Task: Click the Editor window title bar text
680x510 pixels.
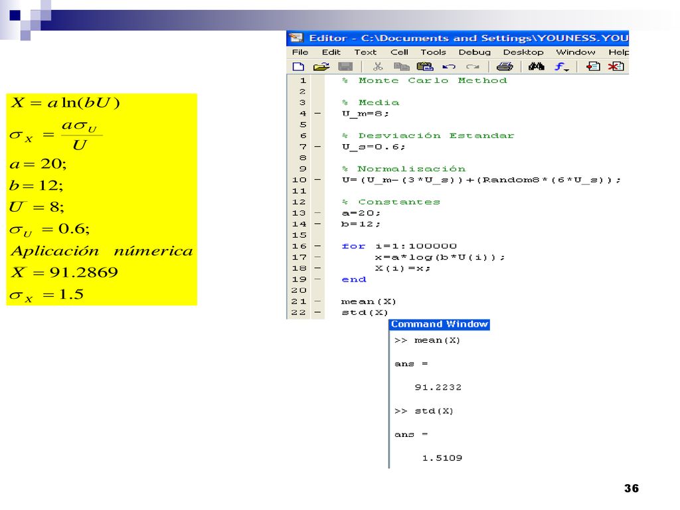Action: pos(468,38)
